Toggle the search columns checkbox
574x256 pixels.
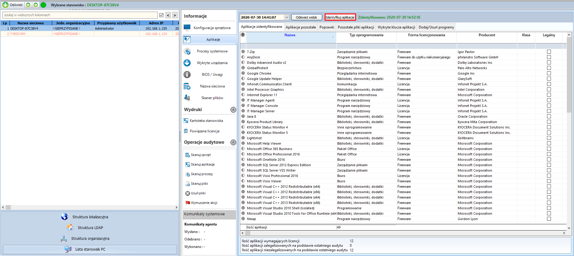tap(162, 15)
